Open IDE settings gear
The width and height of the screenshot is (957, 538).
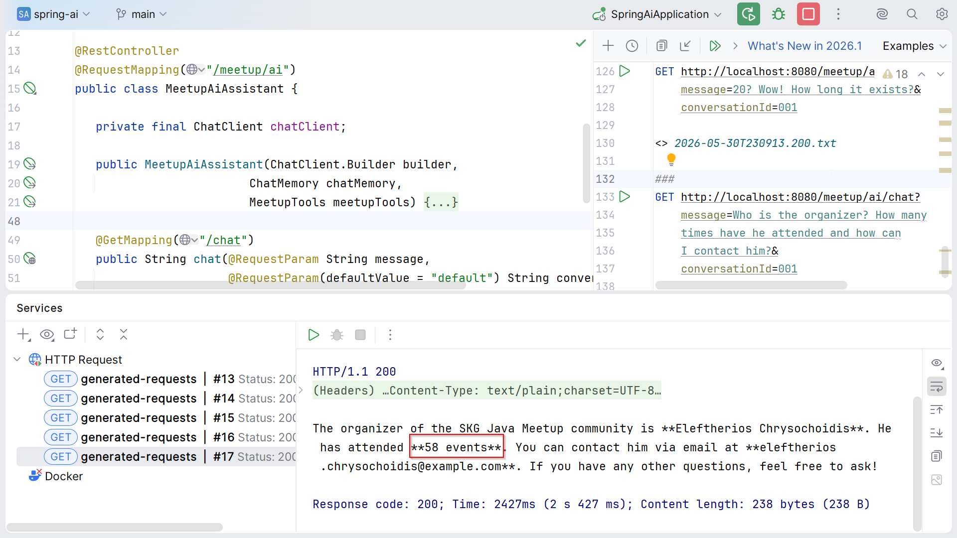942,14
